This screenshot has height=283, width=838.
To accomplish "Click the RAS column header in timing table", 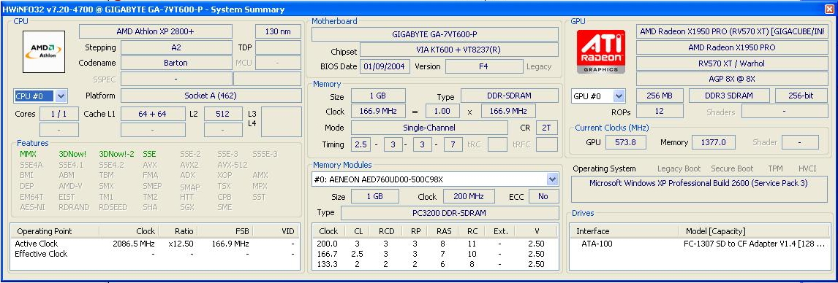I will point(444,231).
